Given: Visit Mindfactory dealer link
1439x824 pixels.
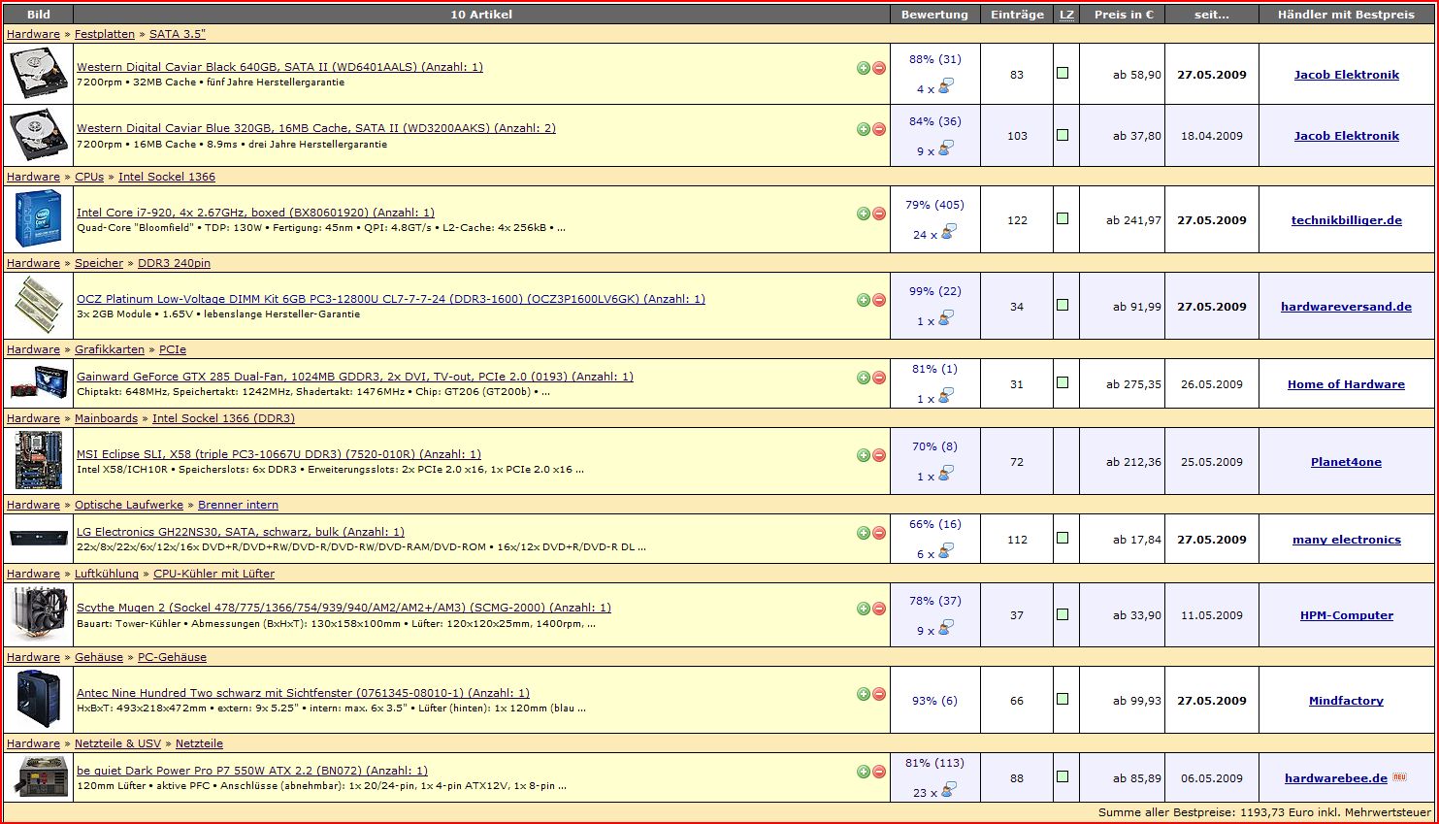Looking at the screenshot, I should [x=1346, y=701].
